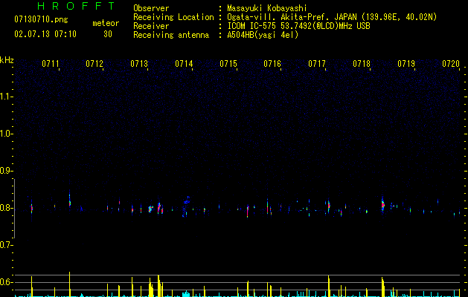Click the 1.0 kHz axis label
The image size is (468, 297).
tap(6, 134)
